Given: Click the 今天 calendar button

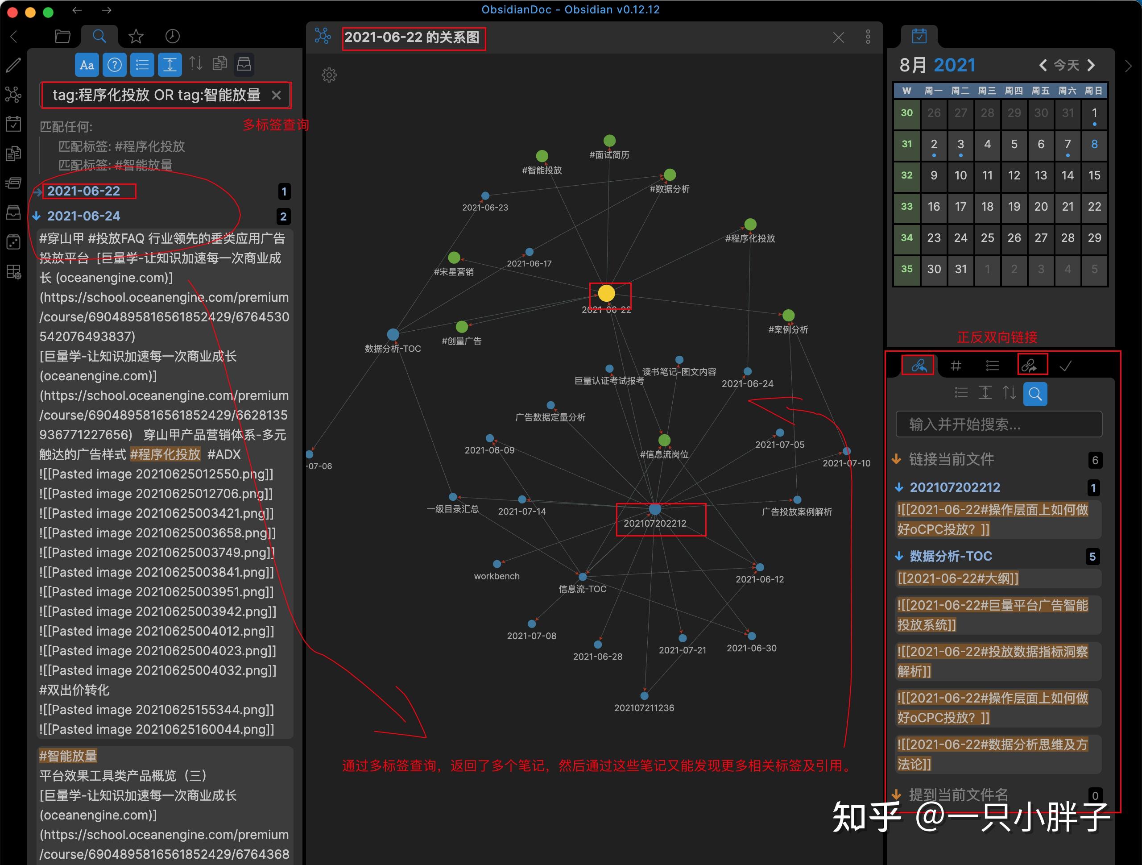Looking at the screenshot, I should [x=1067, y=65].
